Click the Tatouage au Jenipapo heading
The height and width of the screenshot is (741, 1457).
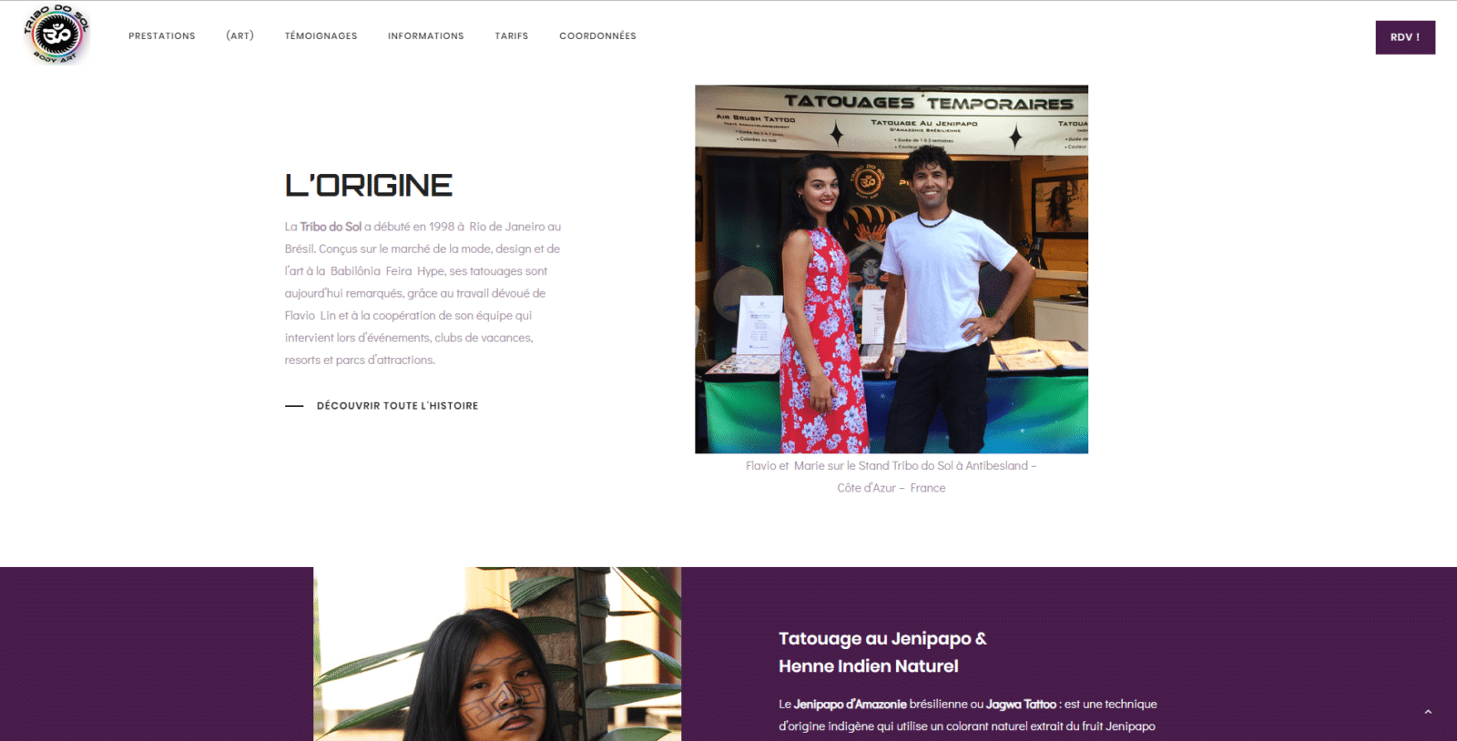click(882, 639)
